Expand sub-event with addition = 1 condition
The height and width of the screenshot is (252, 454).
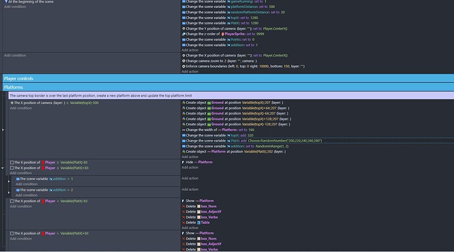(9, 182)
